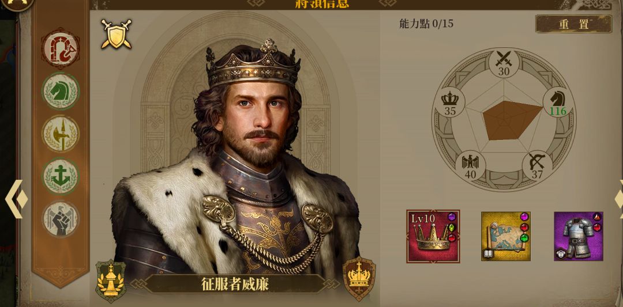Go to previous general with left arrow
623x307 pixels.
coord(16,199)
